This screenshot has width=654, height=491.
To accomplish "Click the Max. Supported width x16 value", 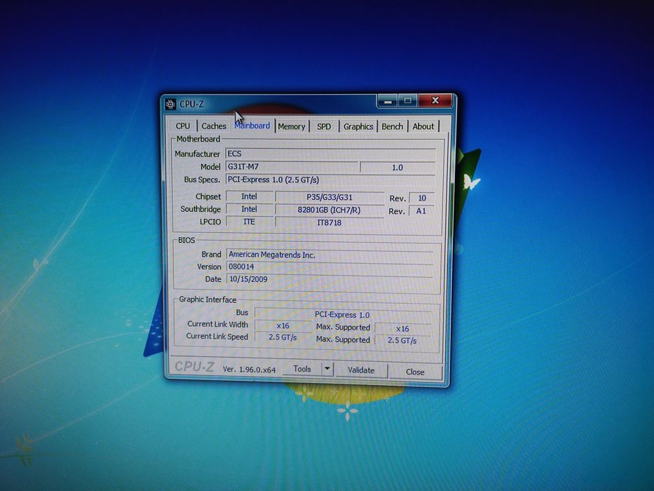I will [402, 328].
